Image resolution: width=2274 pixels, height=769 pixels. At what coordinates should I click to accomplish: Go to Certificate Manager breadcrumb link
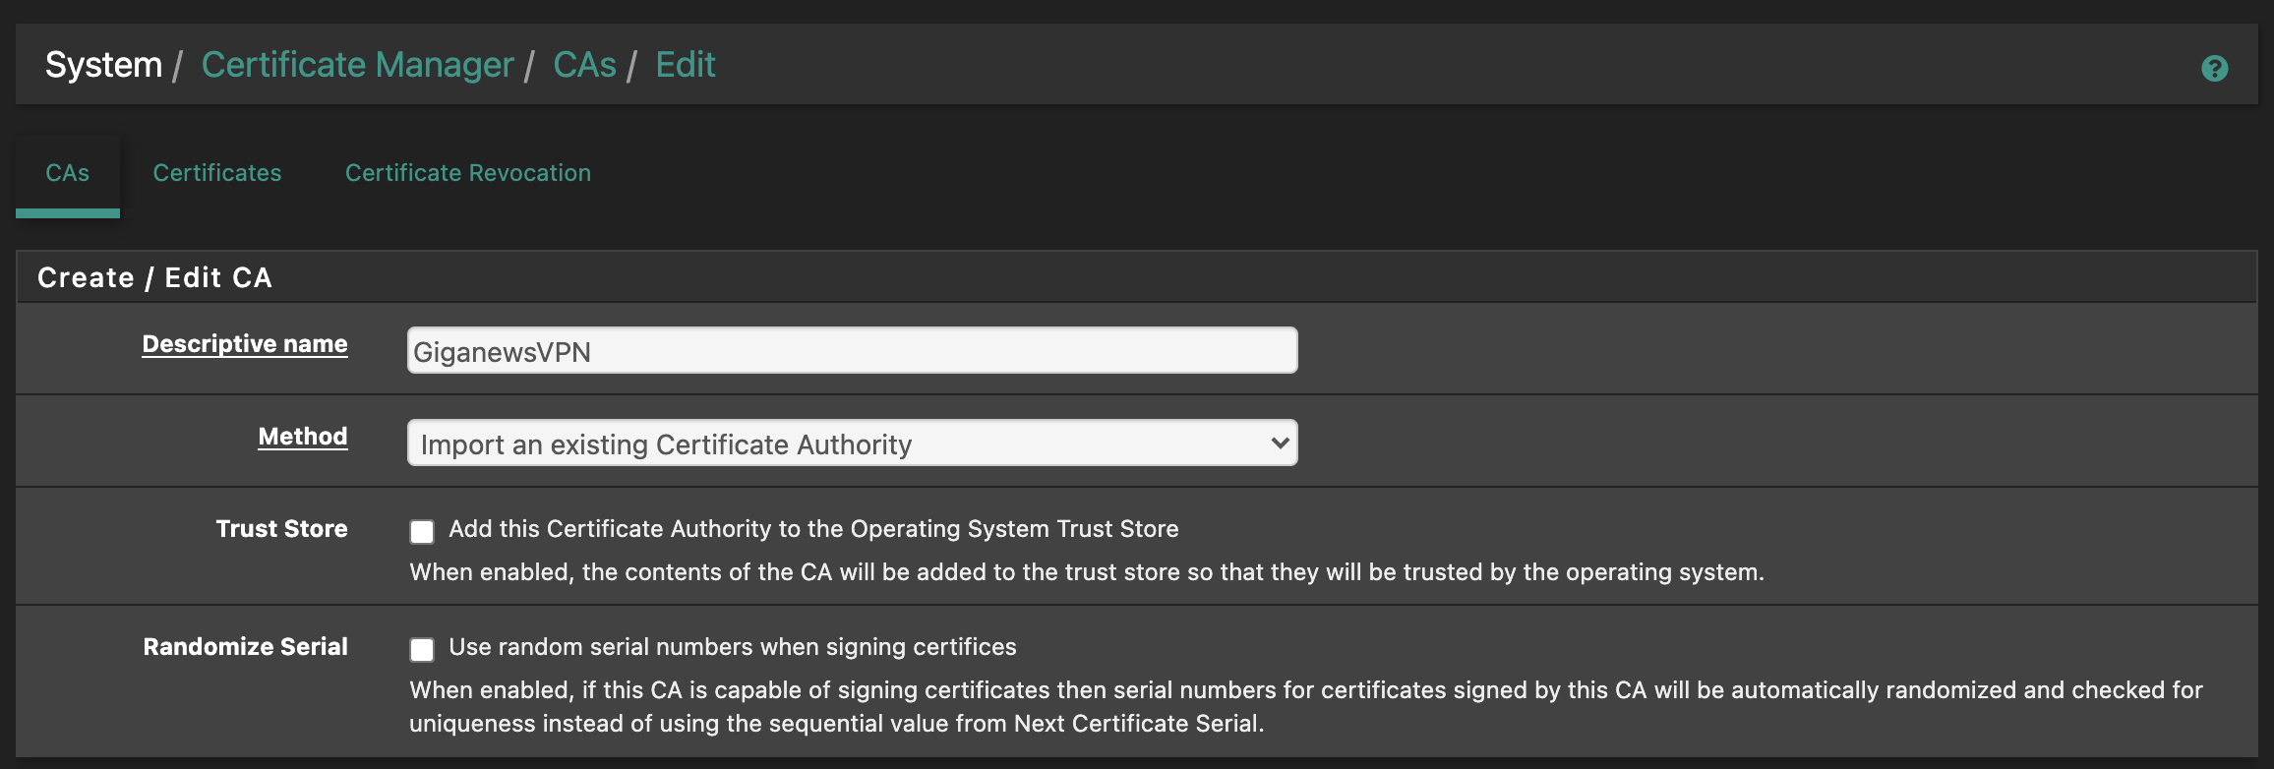[357, 65]
